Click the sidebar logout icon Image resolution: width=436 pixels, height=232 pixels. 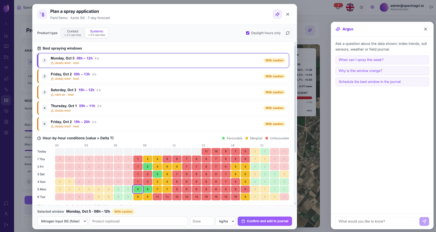6,225
